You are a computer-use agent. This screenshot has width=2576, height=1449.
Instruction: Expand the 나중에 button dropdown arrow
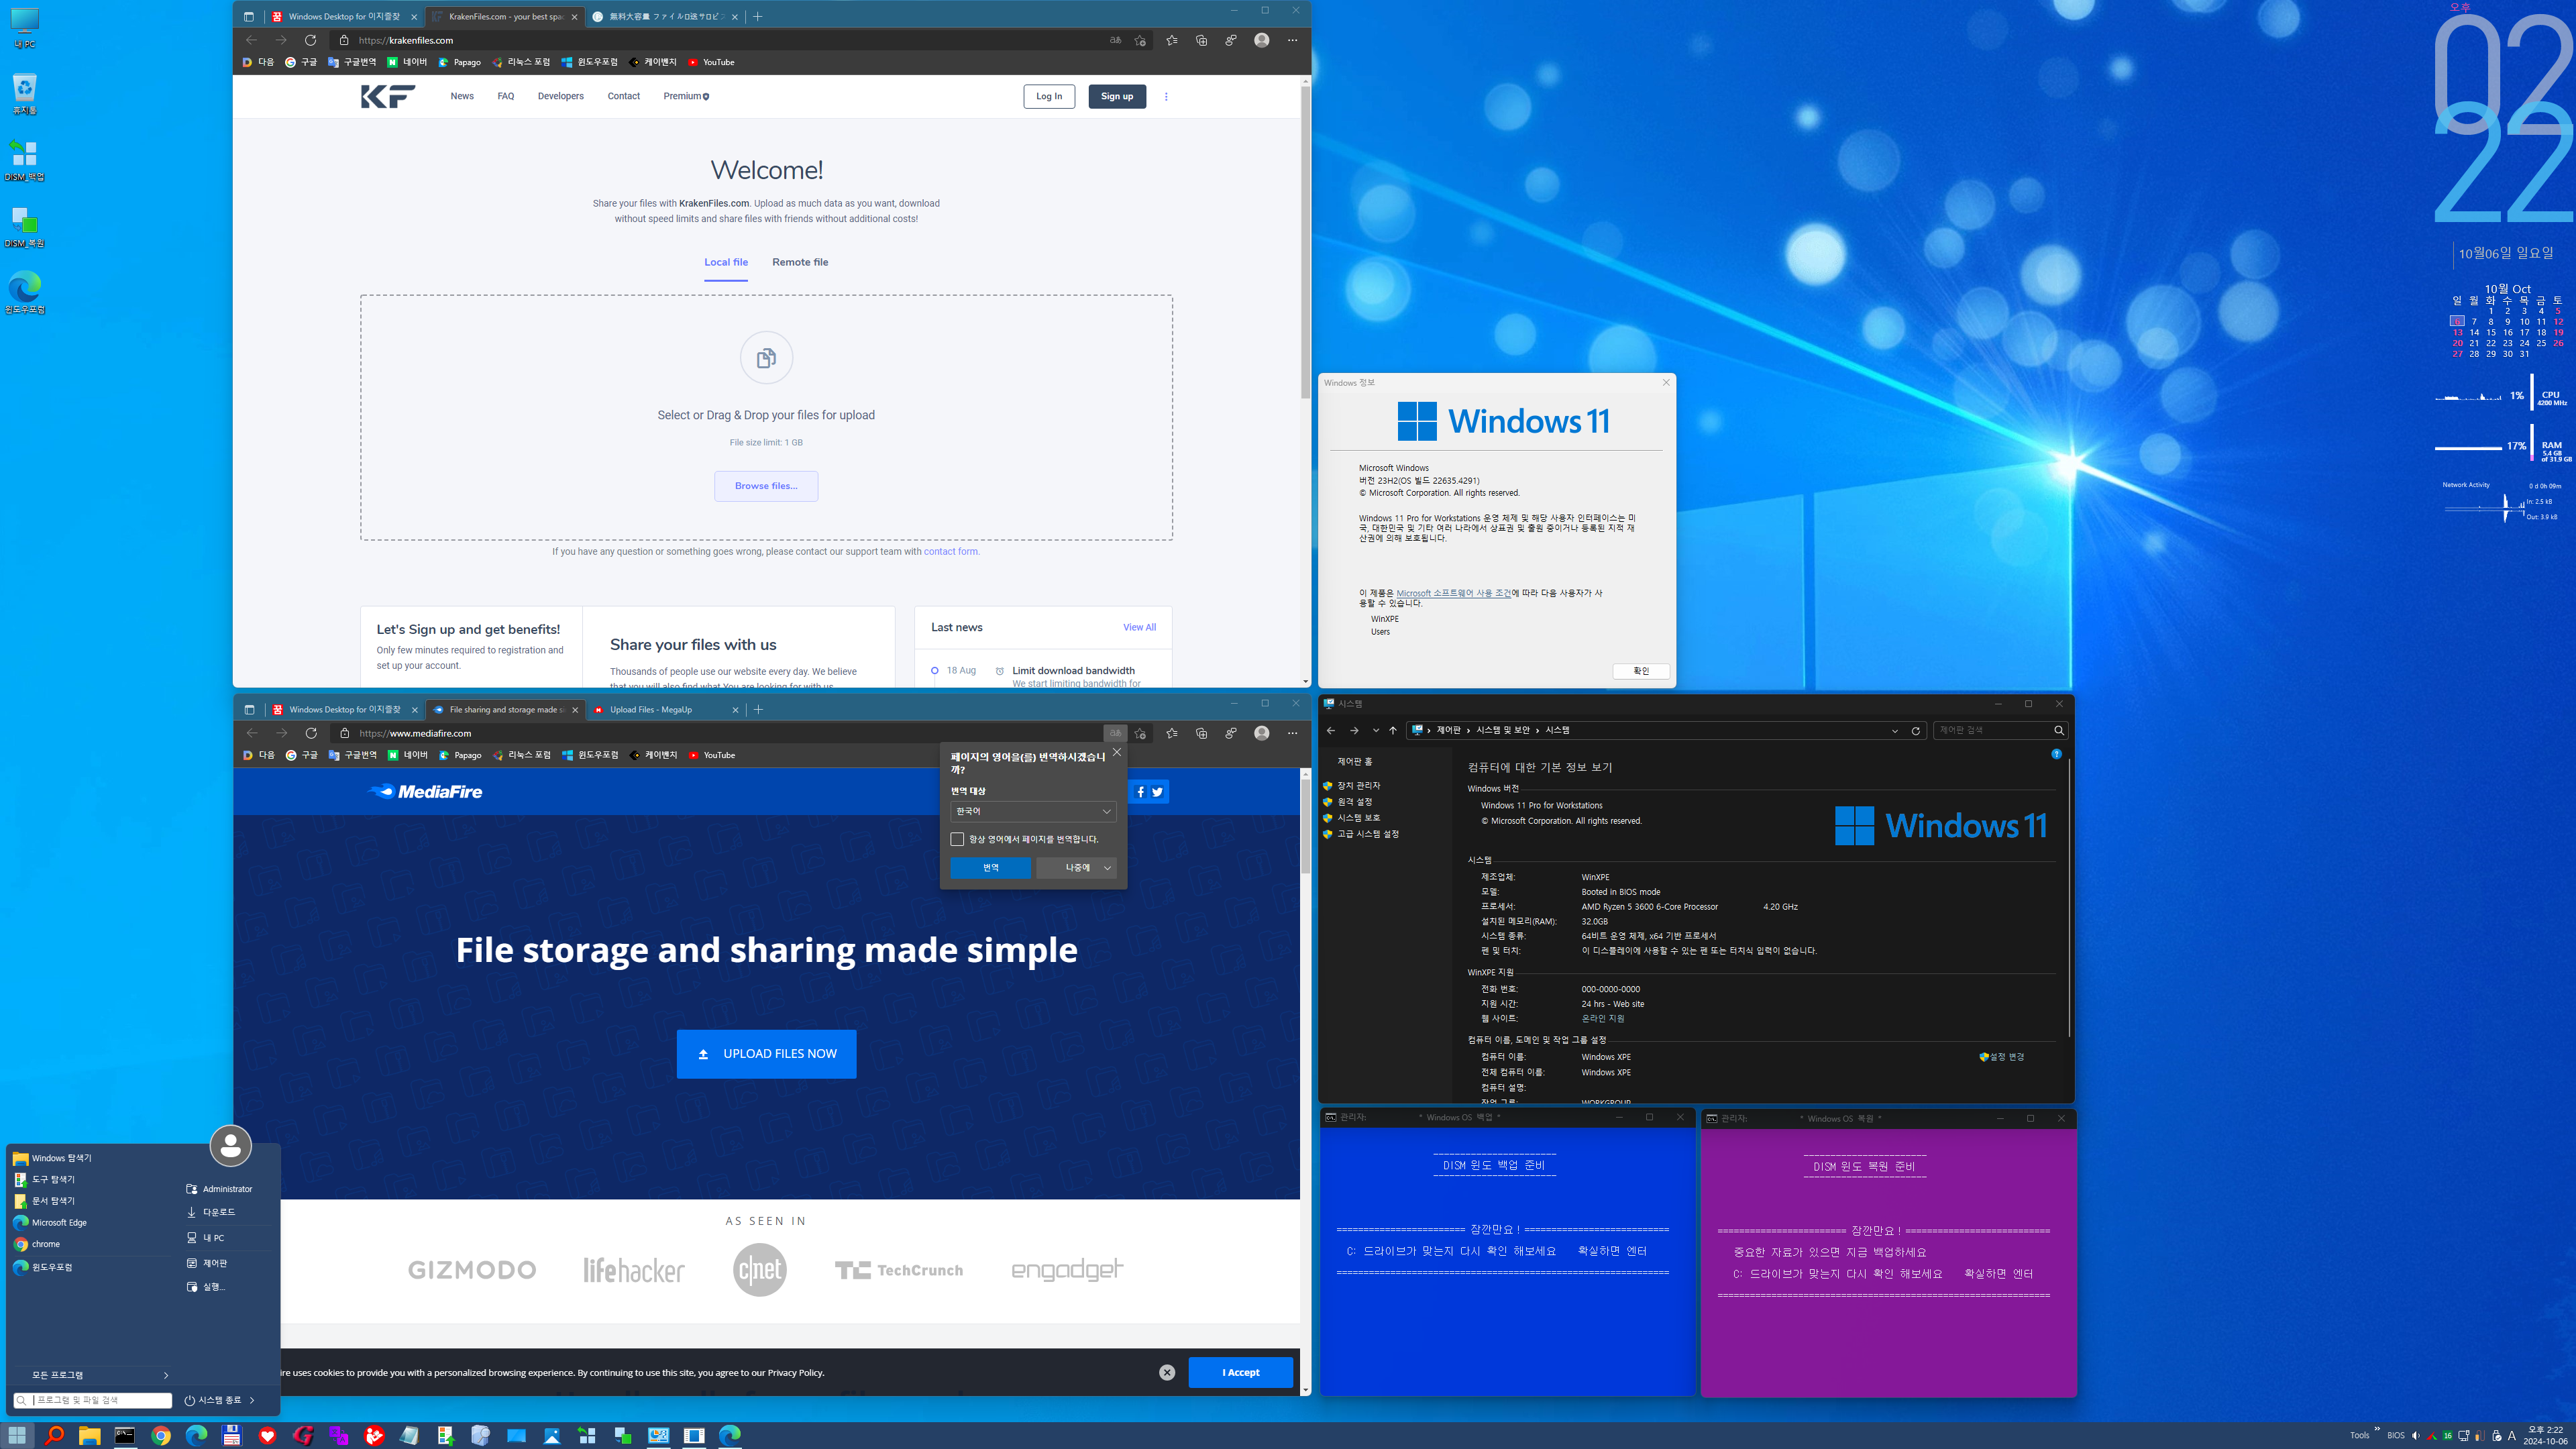(x=1107, y=867)
